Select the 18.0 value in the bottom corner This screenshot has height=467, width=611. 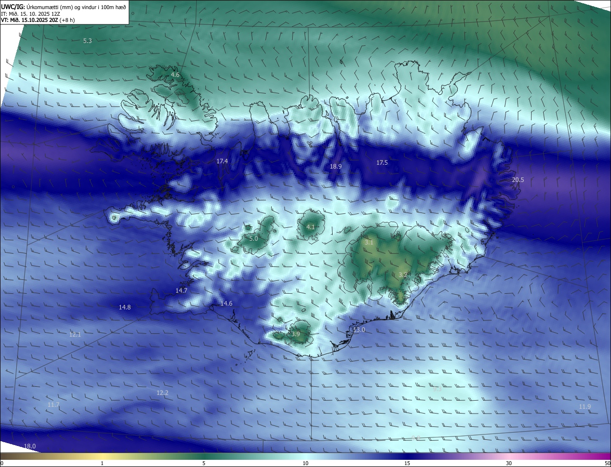pos(30,446)
